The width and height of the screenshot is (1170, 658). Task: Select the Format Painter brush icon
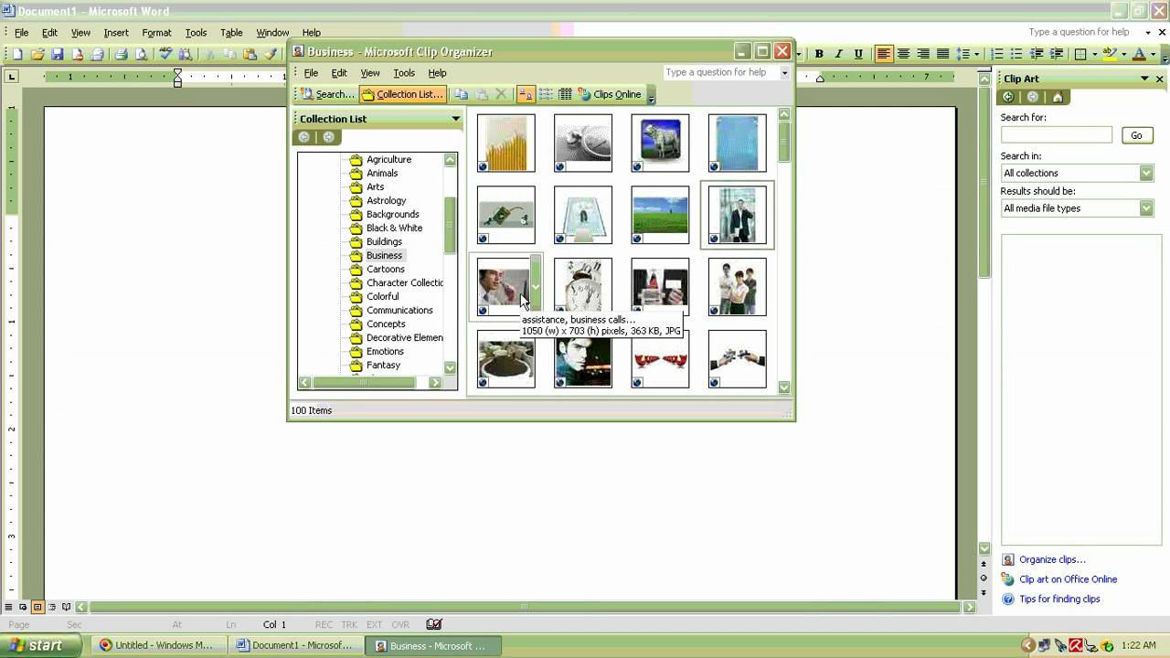pyautogui.click(x=271, y=54)
